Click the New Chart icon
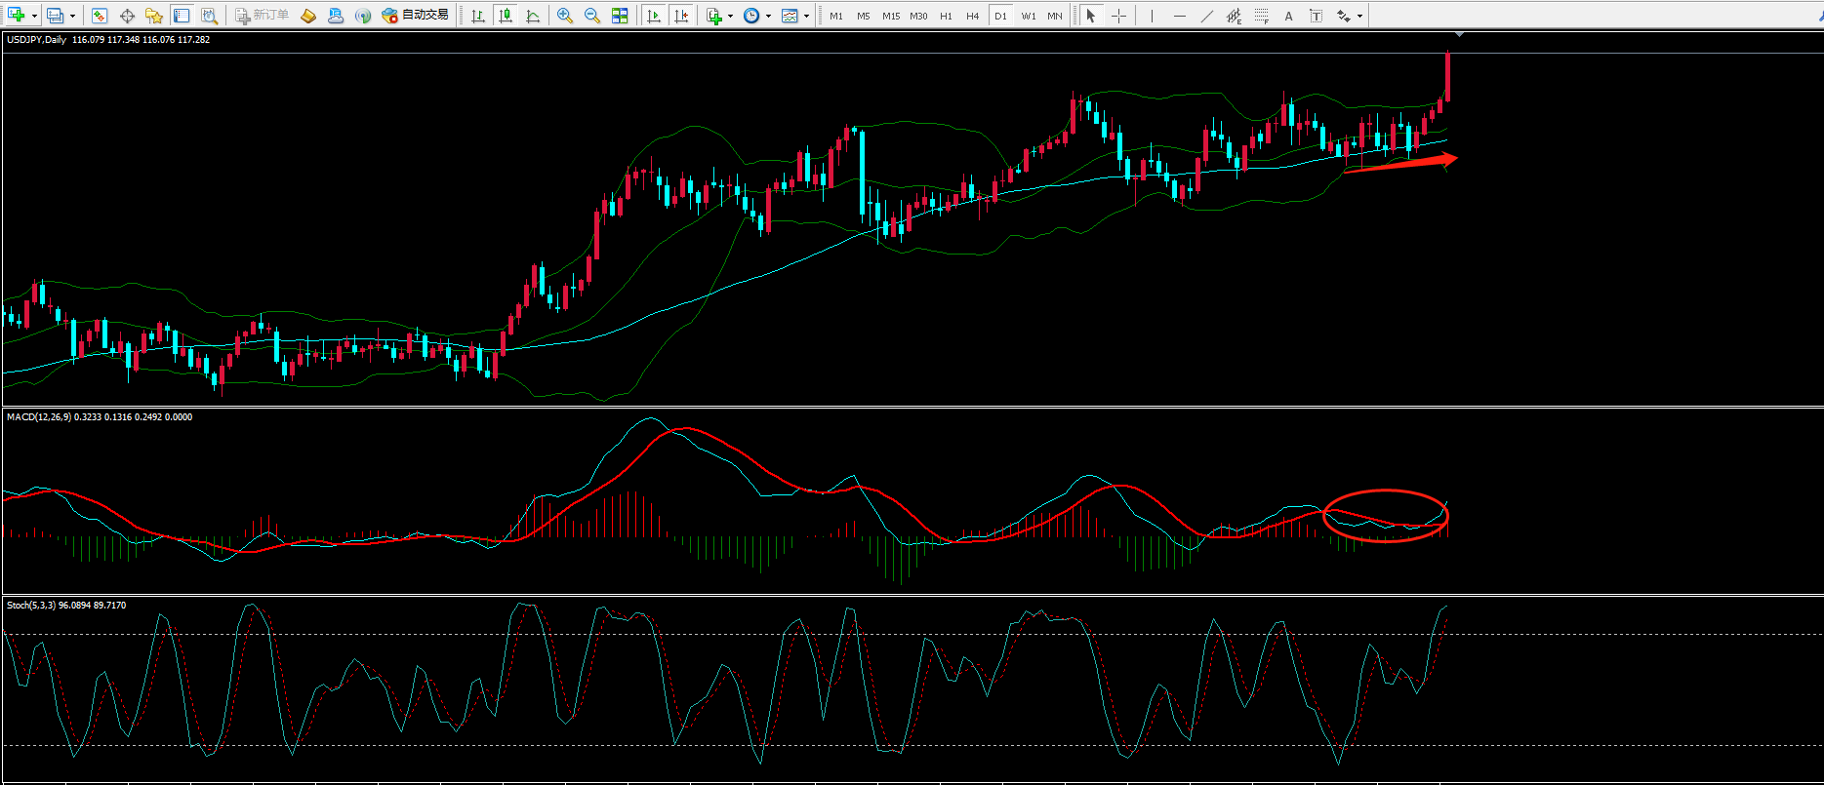 pos(16,16)
